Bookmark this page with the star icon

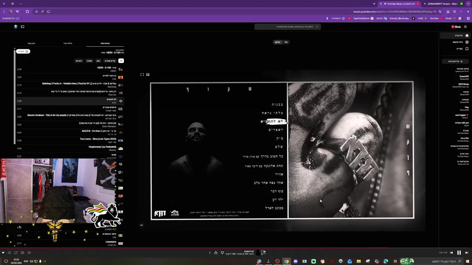pos(36,11)
